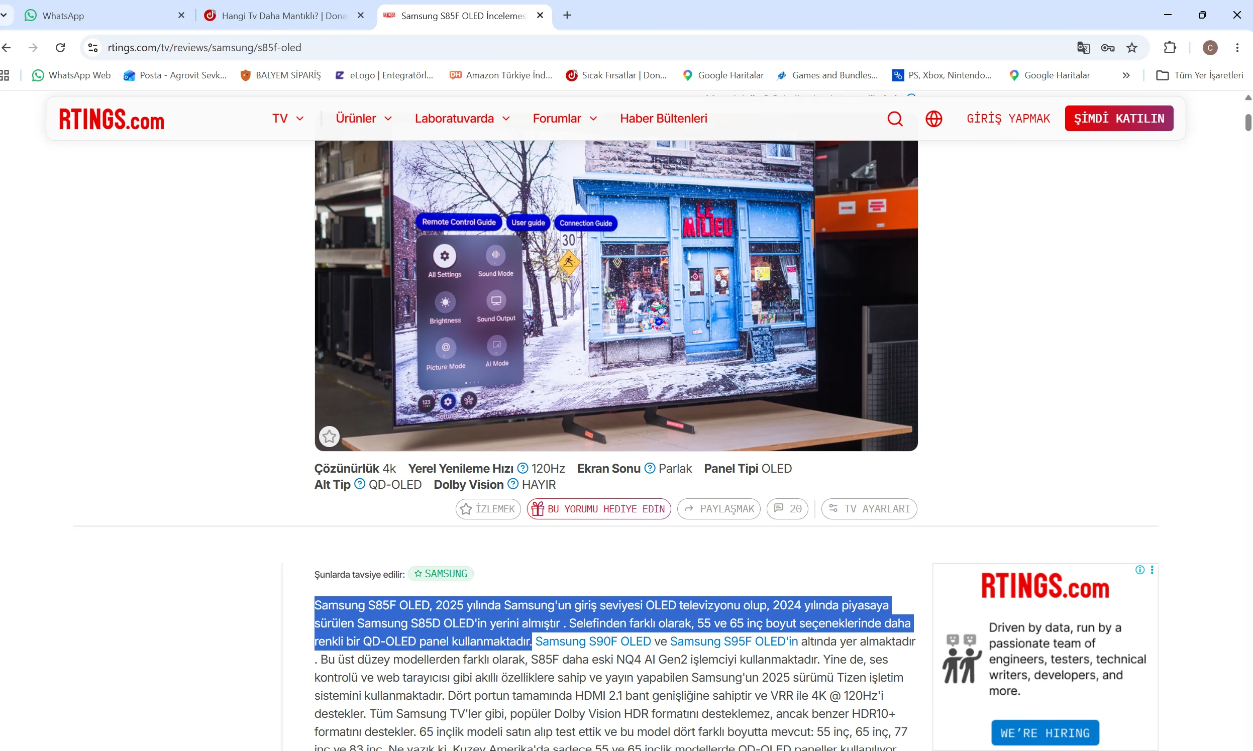Click help icon next to Alt Tip

[x=359, y=484]
